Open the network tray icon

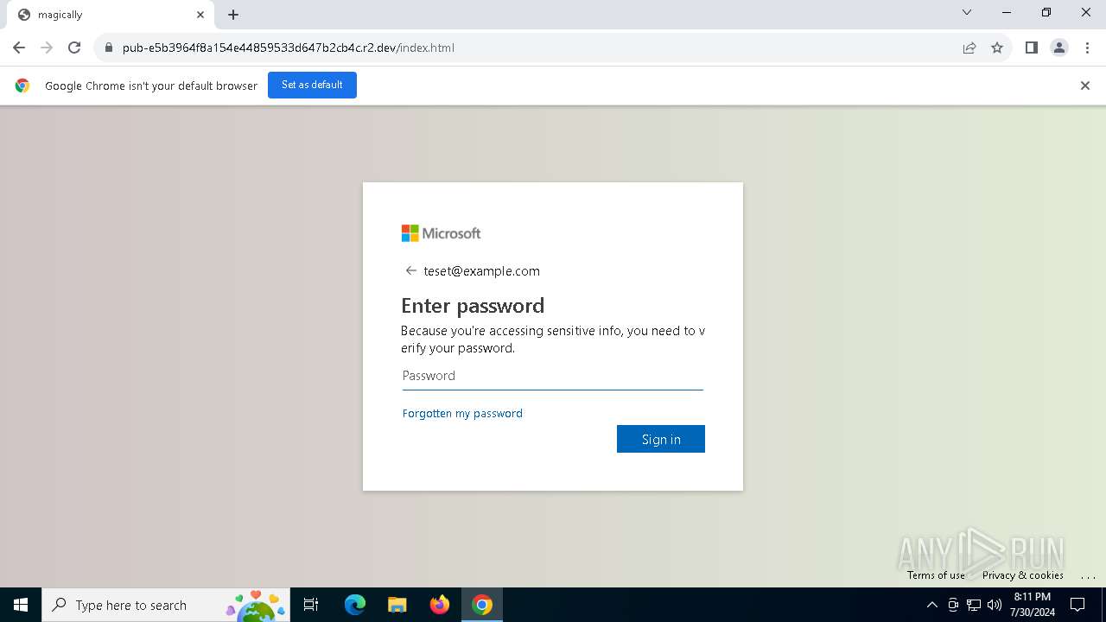[x=974, y=605]
